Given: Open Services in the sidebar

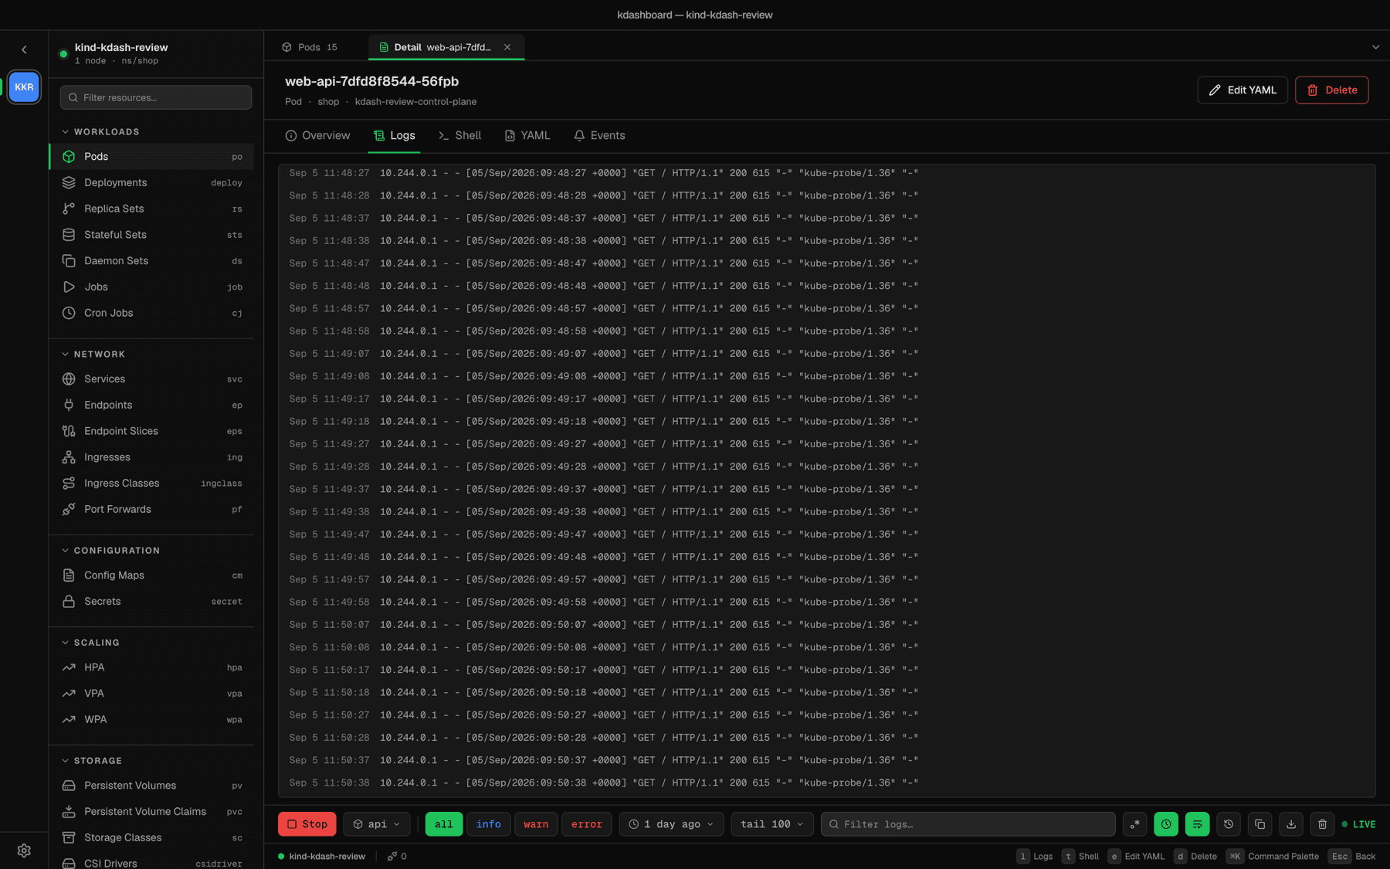Looking at the screenshot, I should 152,379.
